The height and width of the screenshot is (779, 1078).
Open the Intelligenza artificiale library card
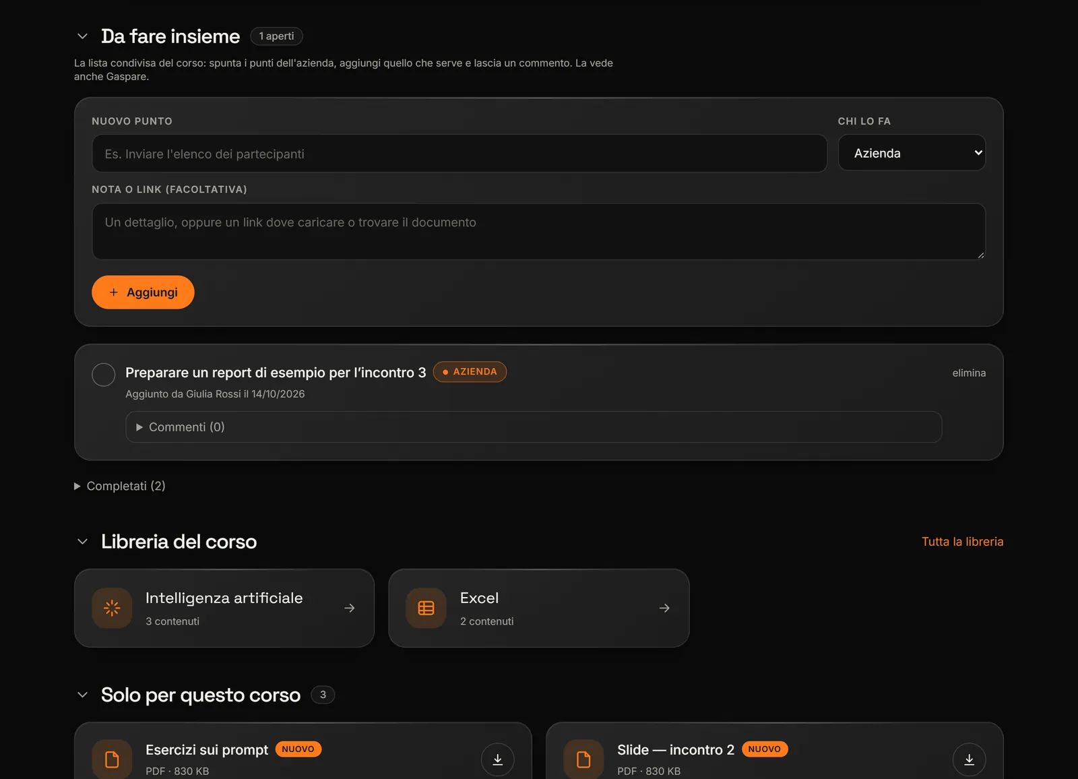(224, 608)
